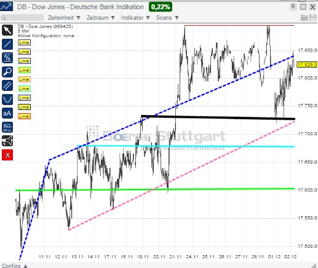
Task: Click the 17.600,0 price axis label
Action: [x=307, y=190]
